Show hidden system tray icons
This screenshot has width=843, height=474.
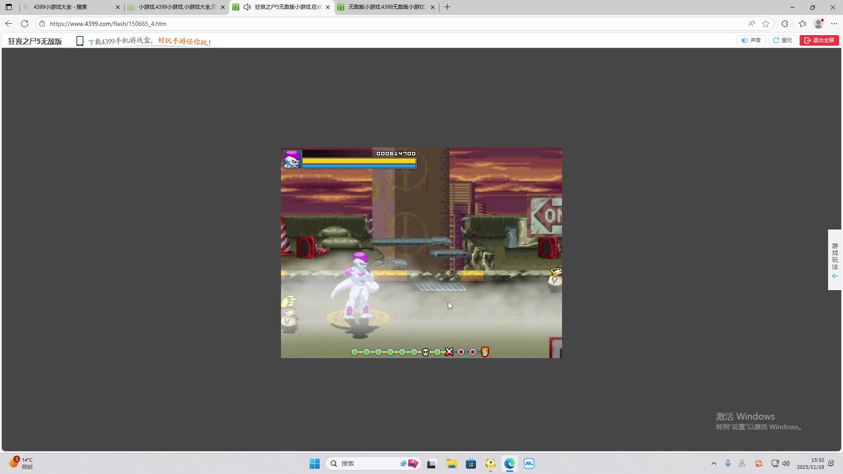pyautogui.click(x=713, y=463)
